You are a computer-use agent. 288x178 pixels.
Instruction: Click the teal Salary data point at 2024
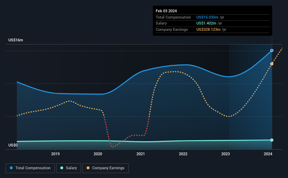[272, 140]
